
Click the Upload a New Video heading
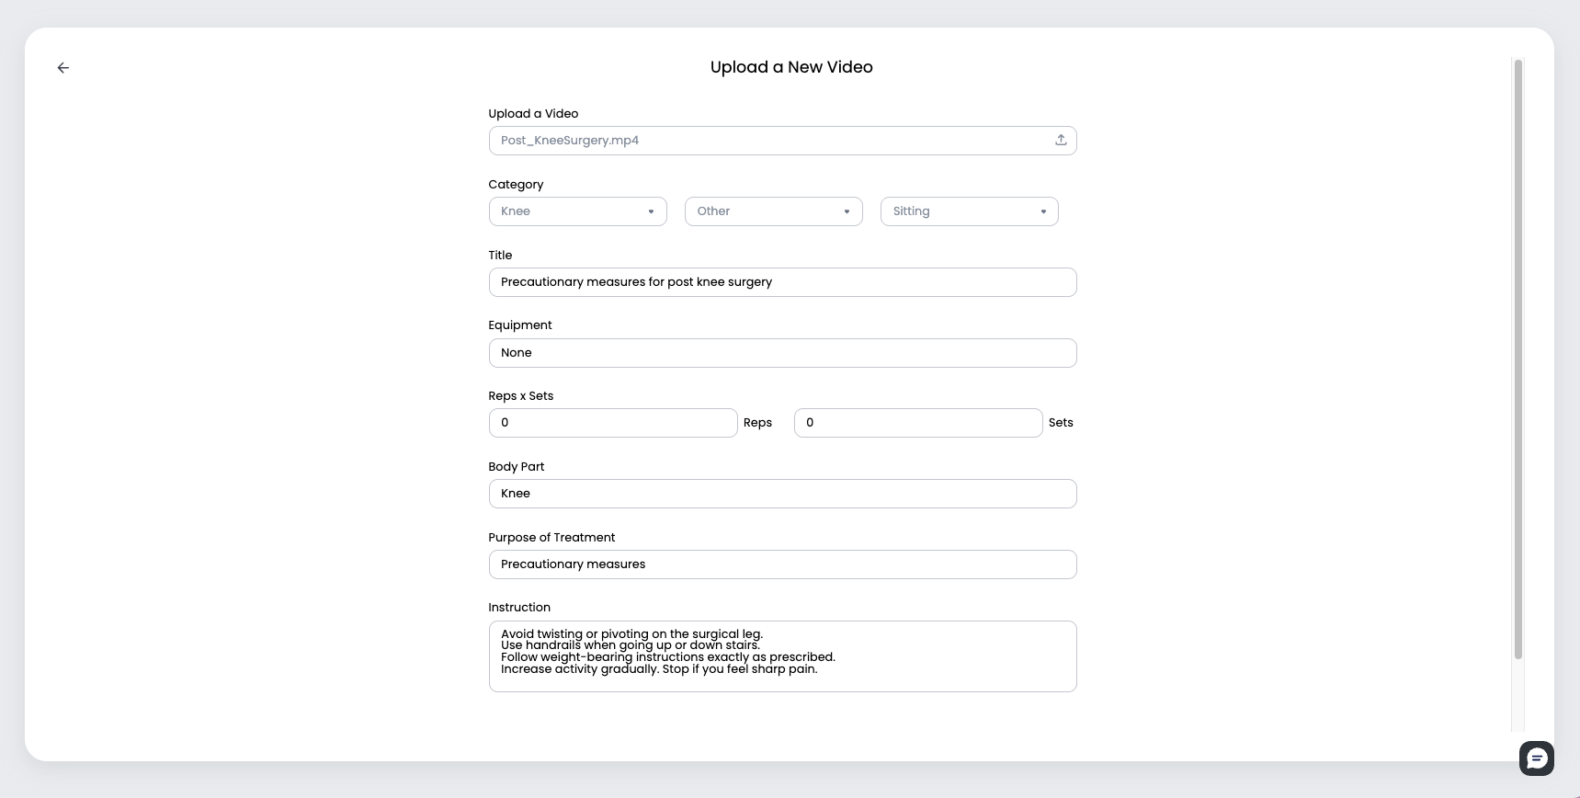[791, 67]
